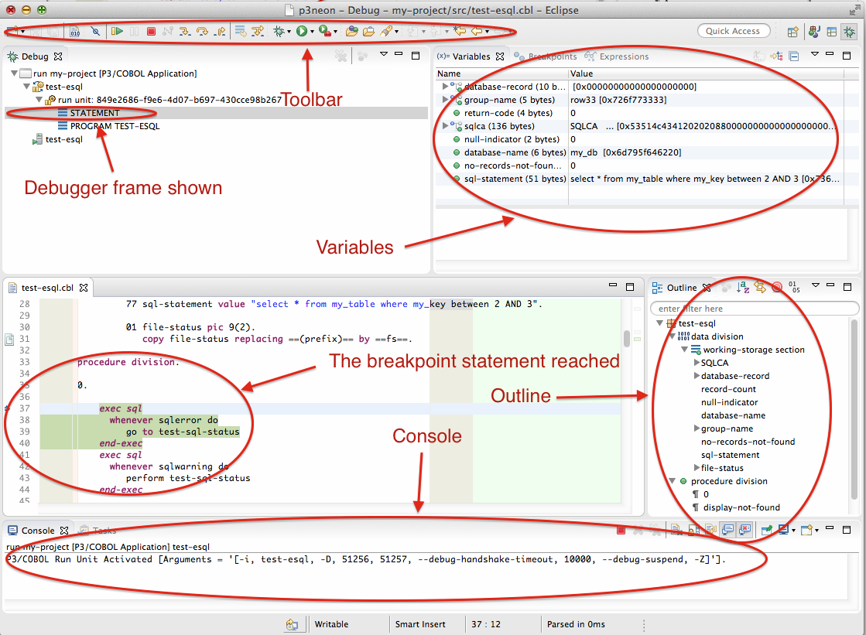
Task: Click the Resume debug button
Action: coord(117,32)
